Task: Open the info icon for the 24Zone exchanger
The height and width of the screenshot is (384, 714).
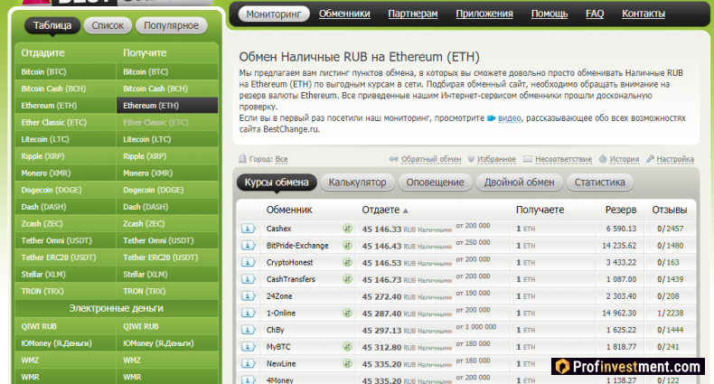Action: pyautogui.click(x=248, y=295)
